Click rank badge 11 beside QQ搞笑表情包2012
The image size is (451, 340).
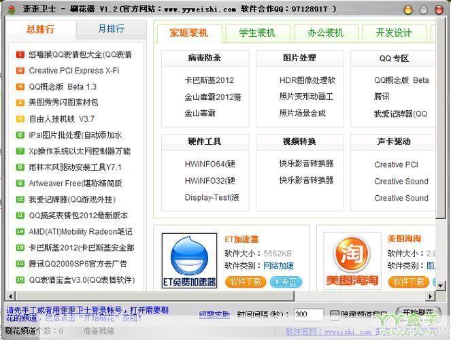point(20,216)
